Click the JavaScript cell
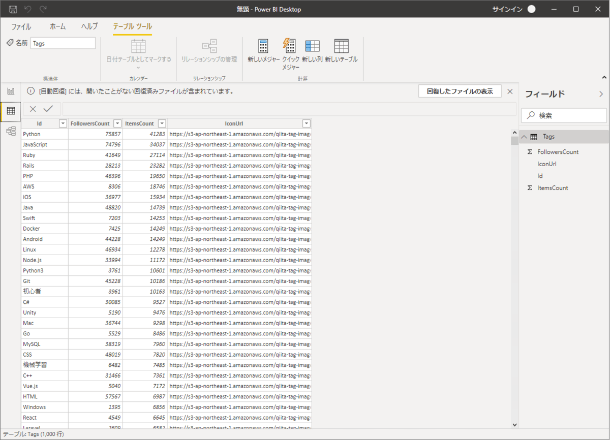610x440 pixels. 45,145
